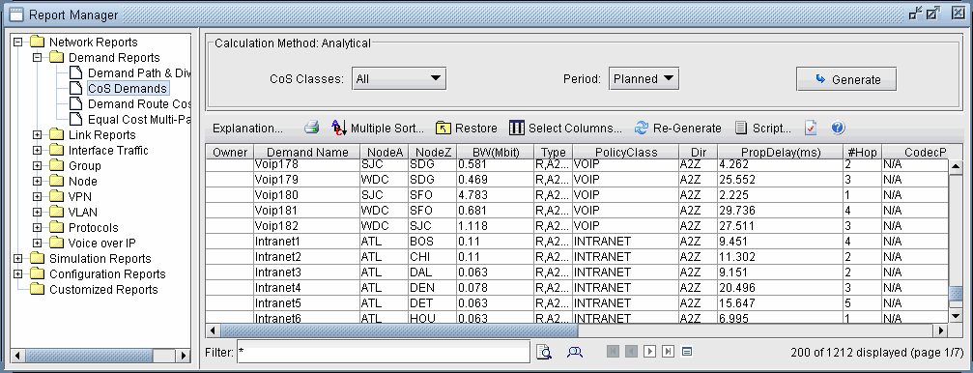Open the Script option

coord(762,128)
